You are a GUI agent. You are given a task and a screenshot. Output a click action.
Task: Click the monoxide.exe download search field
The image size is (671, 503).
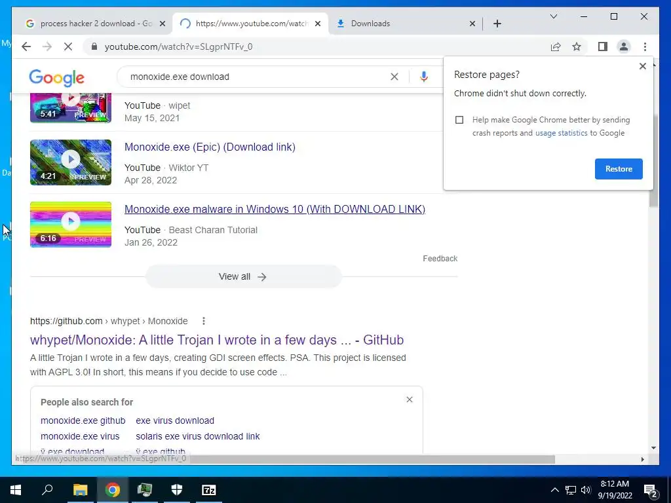[257, 77]
